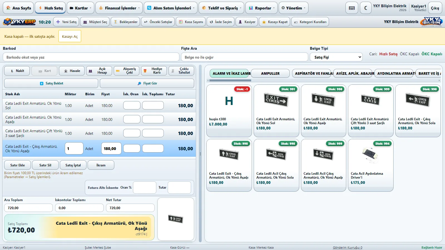Screen dimensions: 445x250
Task: Pay with Nakit cash button
Action: (x=17, y=71)
